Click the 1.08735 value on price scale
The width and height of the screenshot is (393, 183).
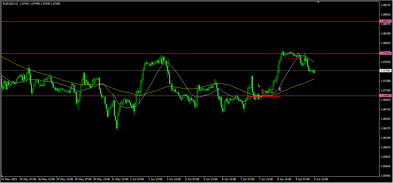(x=385, y=5)
